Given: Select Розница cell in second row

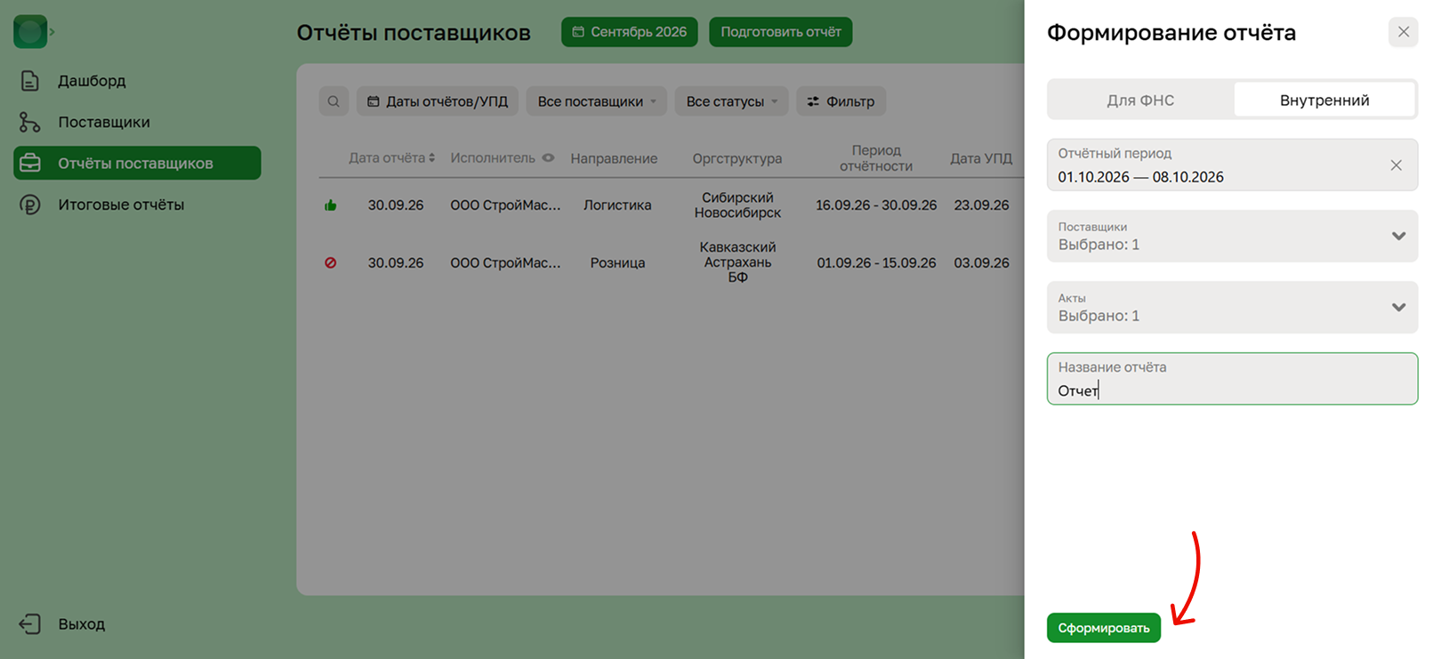Looking at the screenshot, I should [x=617, y=263].
